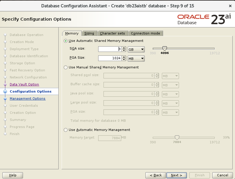Open Java pool size unit dropdown
235x179 pixels.
click(x=170, y=94)
